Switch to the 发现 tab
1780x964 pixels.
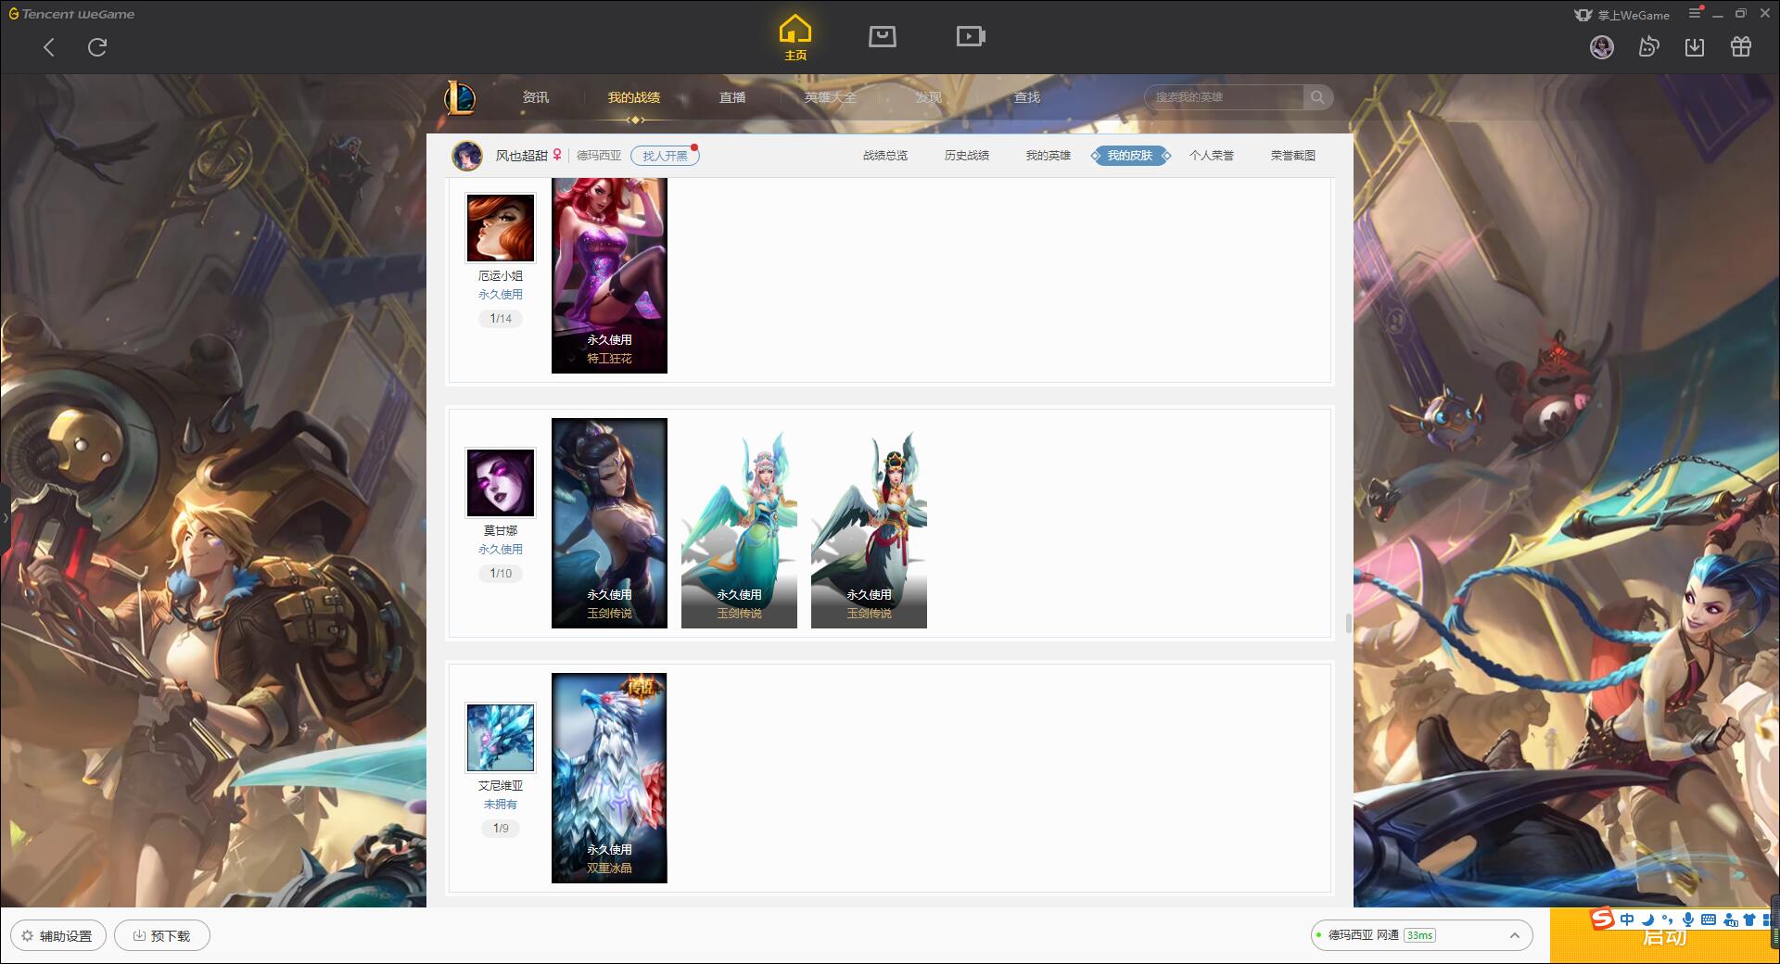tap(929, 97)
